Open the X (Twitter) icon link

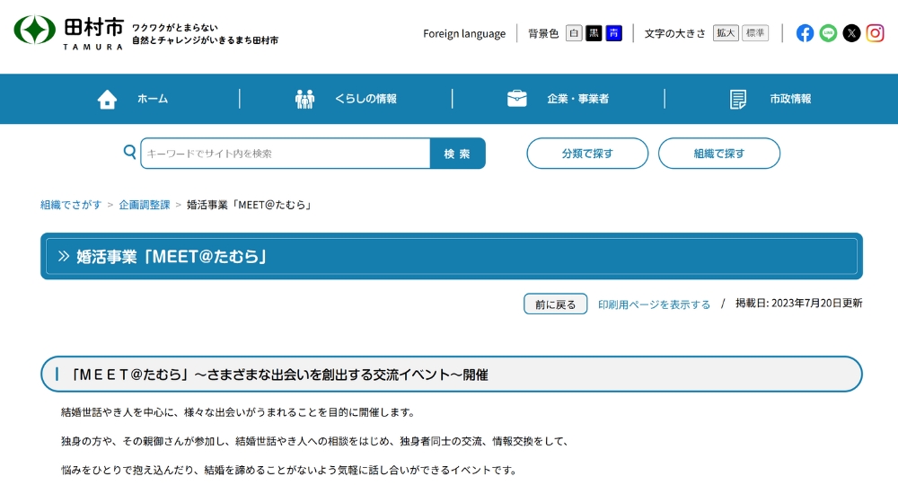851,33
